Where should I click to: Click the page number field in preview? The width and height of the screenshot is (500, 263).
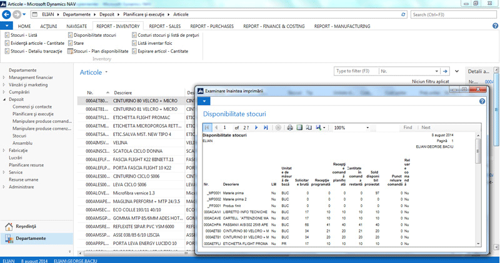pos(227,128)
